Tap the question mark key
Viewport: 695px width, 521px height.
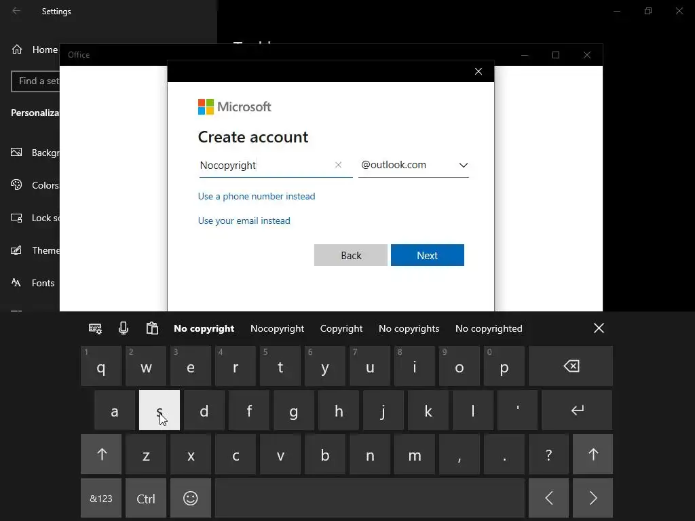548,454
